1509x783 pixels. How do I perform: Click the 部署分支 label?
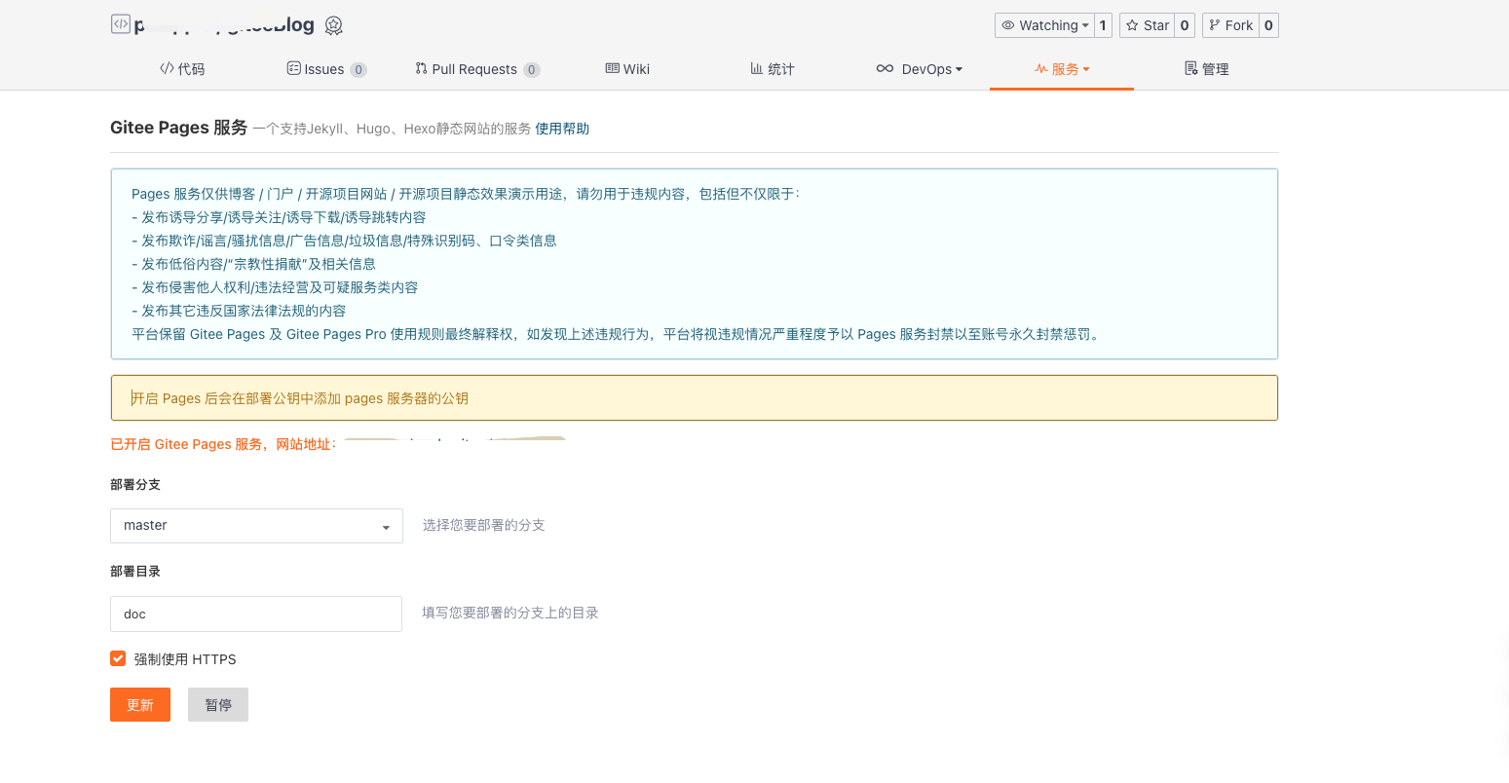(135, 484)
